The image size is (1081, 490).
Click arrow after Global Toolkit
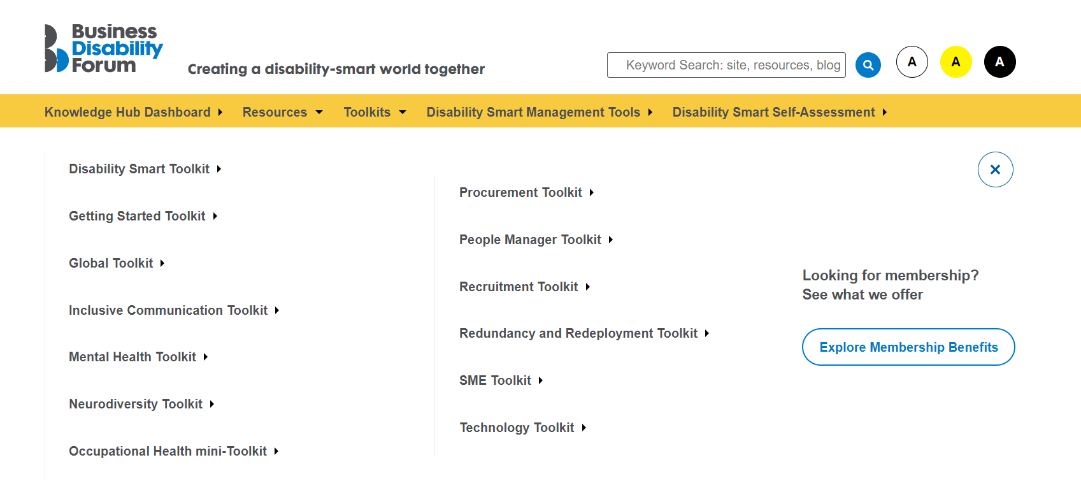pyautogui.click(x=162, y=263)
